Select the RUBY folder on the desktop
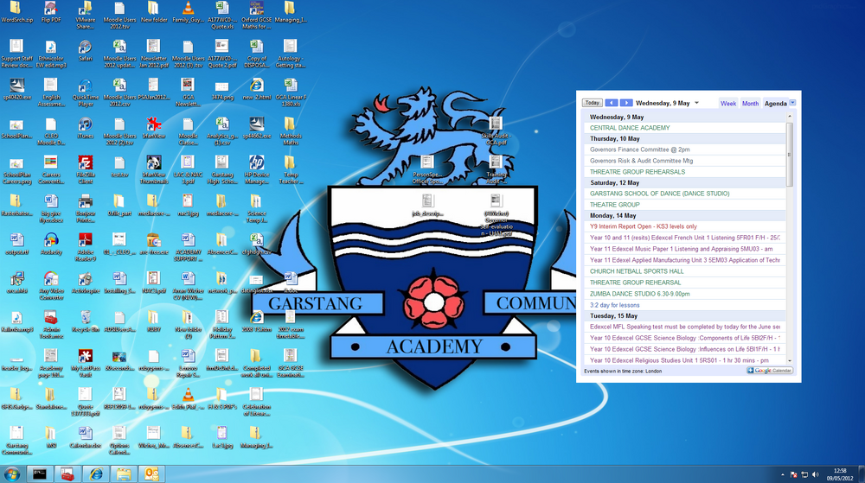This screenshot has height=483, width=865. click(x=153, y=321)
